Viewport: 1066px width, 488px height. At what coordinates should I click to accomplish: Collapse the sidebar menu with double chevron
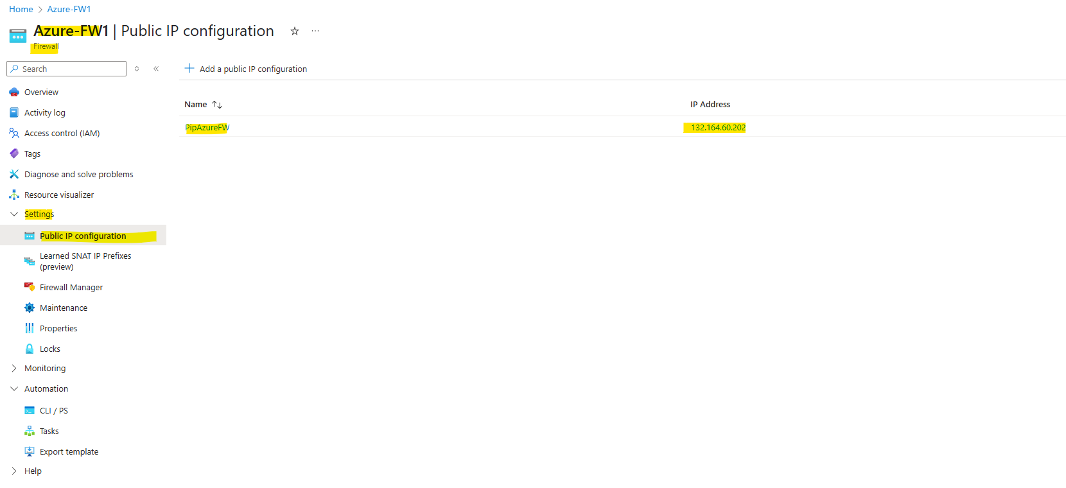coord(156,69)
